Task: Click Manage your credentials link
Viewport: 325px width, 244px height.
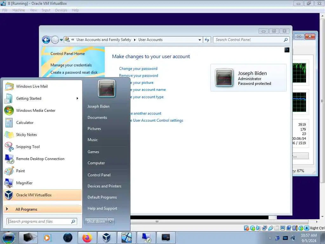Action: [x=71, y=65]
